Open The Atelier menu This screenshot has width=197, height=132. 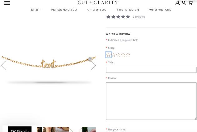[128, 10]
